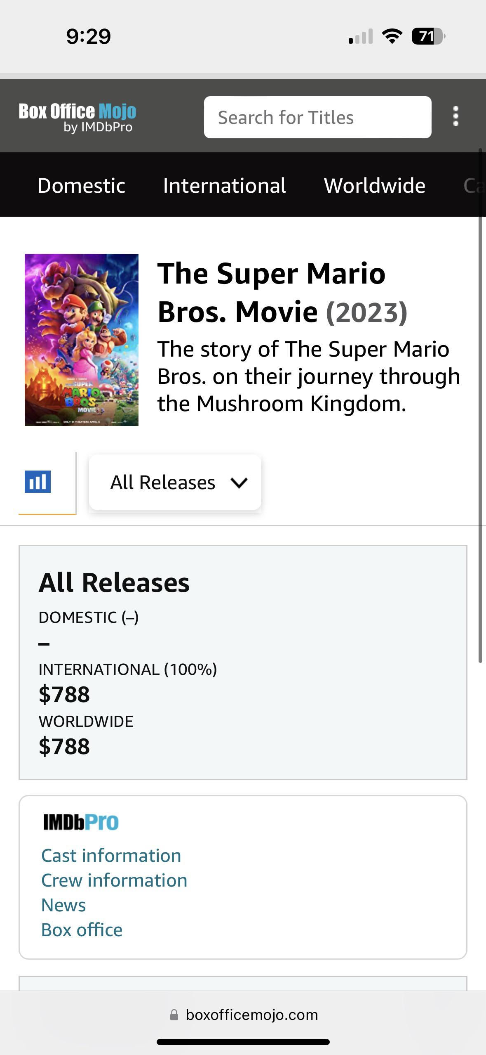Tap the Search for Titles input field
The image size is (486, 1055).
coord(317,117)
